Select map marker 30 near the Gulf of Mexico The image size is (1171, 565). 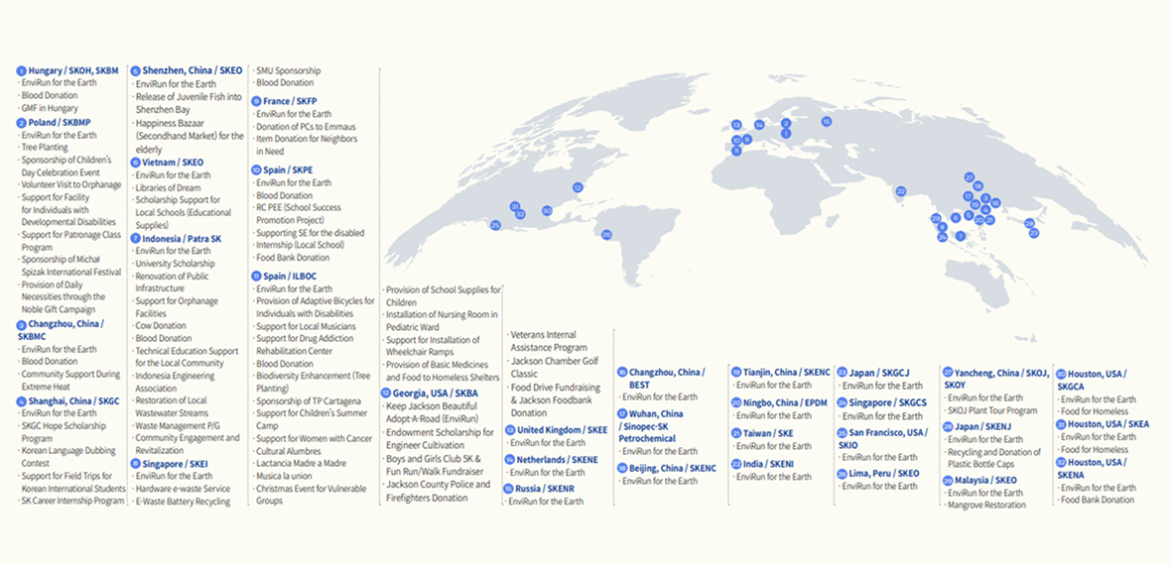point(547,211)
